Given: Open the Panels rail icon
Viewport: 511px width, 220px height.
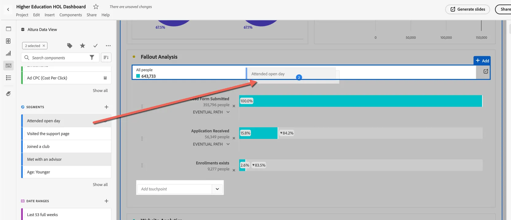Looking at the screenshot, I should [x=8, y=29].
